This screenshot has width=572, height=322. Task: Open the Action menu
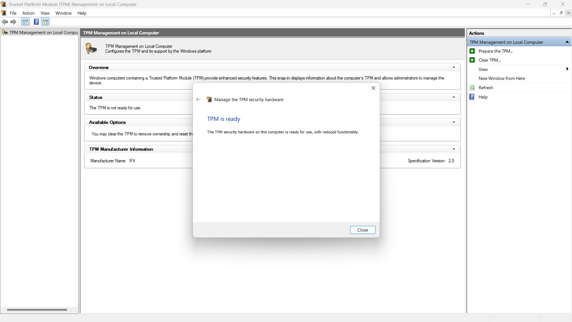tap(28, 13)
